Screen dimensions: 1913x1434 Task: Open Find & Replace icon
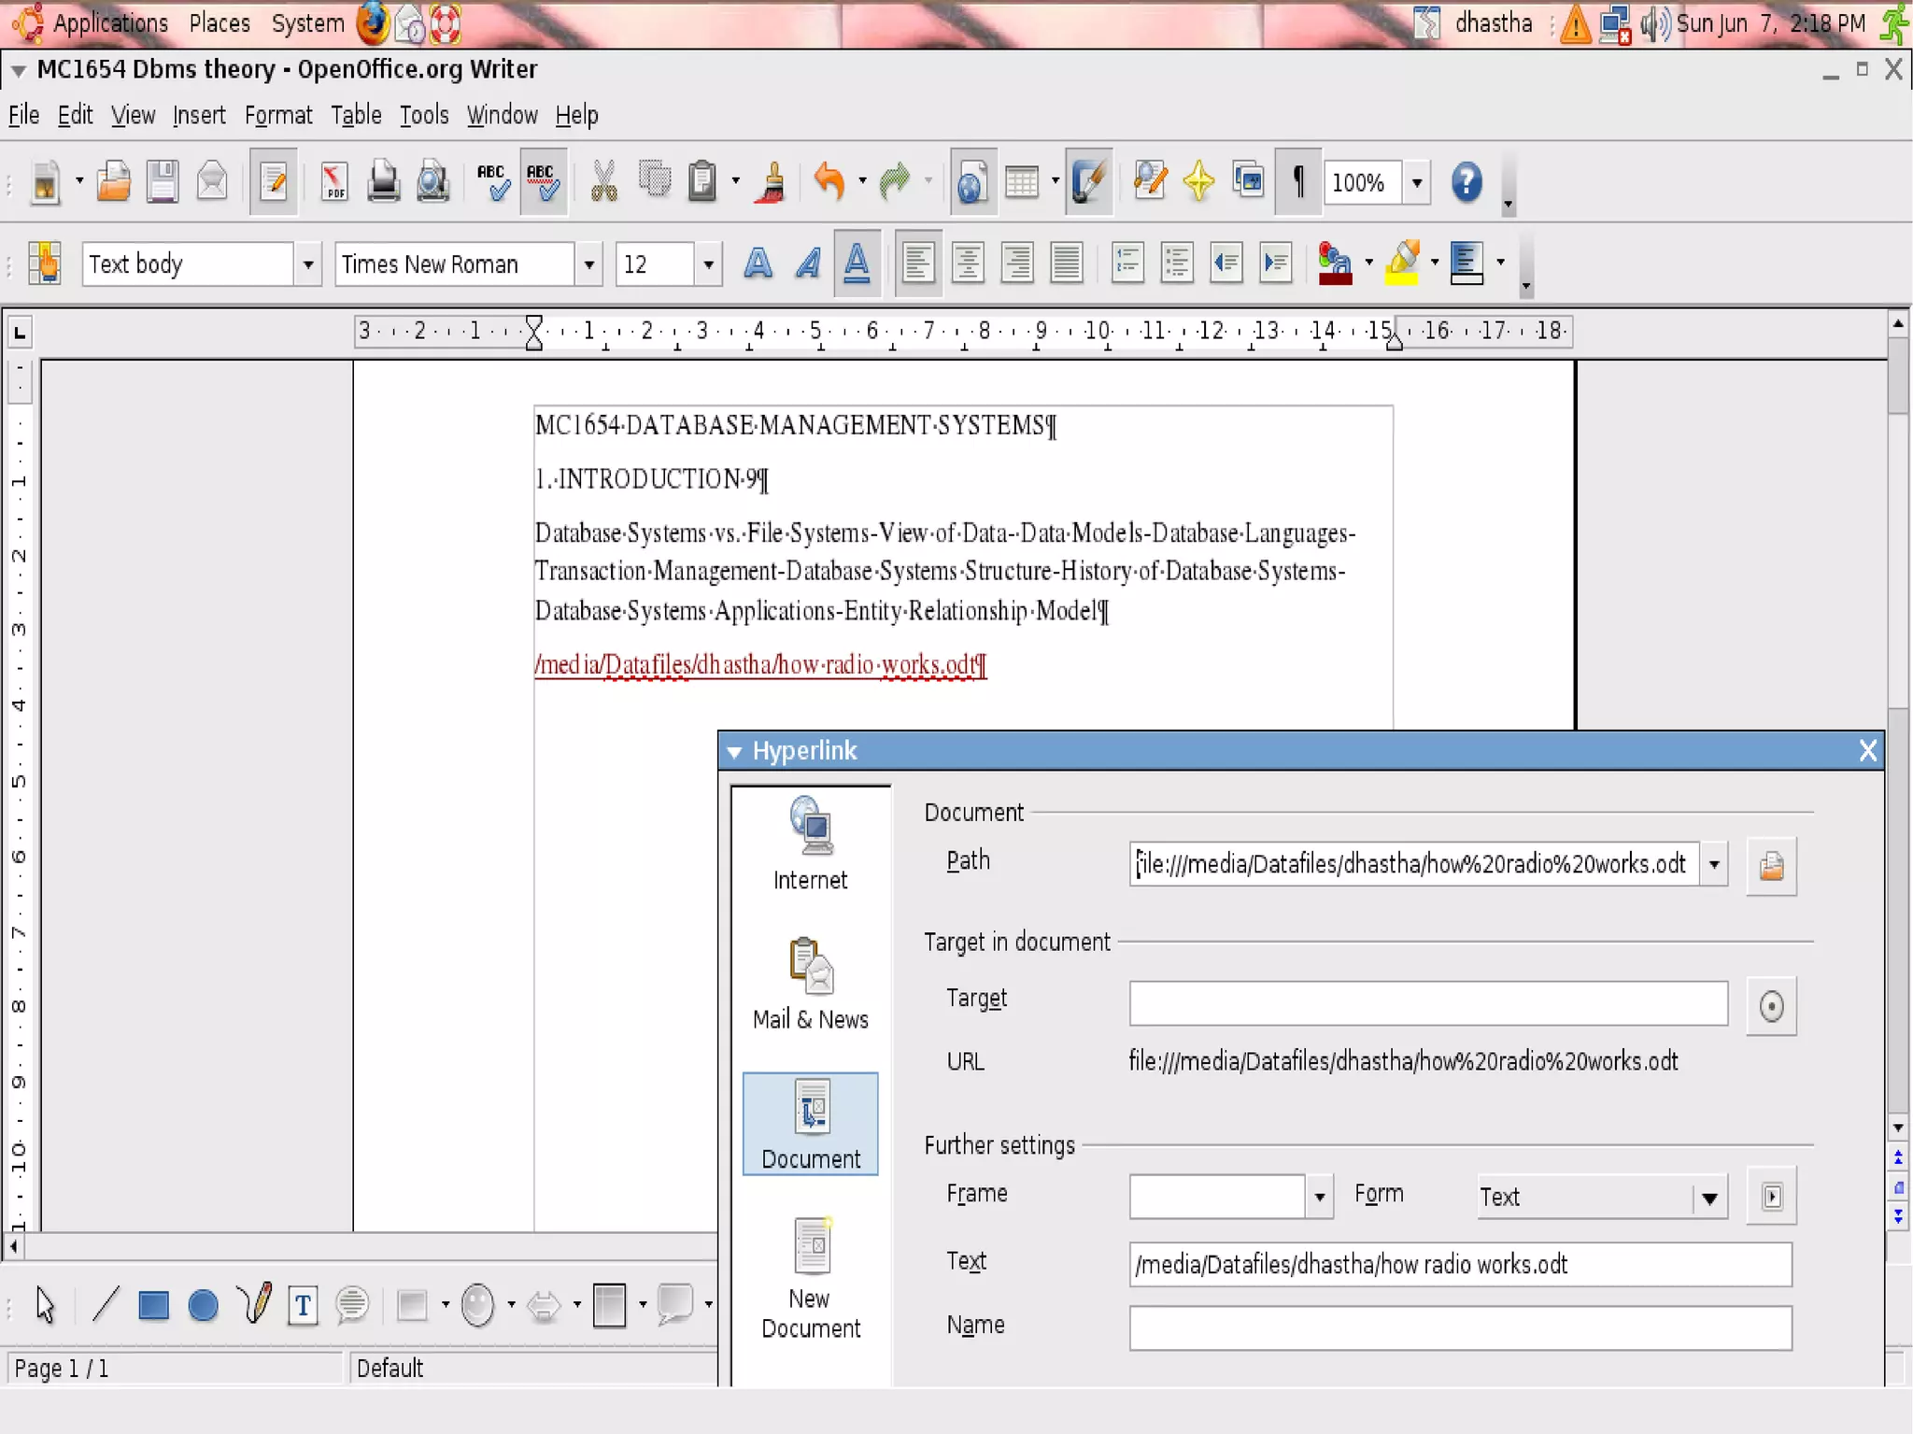tap(1150, 181)
